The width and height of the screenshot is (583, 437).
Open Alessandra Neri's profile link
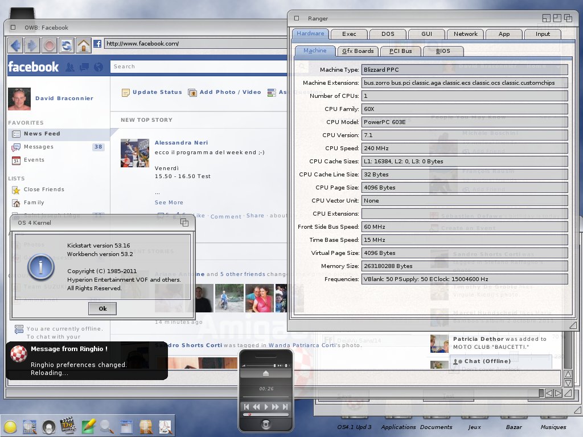tap(182, 143)
